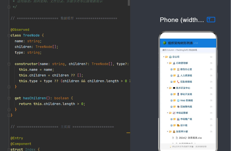Viewport: 231px width, 151px height.
Task: Click the money bag emoji next to 财务审计部
Action: coord(174,132)
